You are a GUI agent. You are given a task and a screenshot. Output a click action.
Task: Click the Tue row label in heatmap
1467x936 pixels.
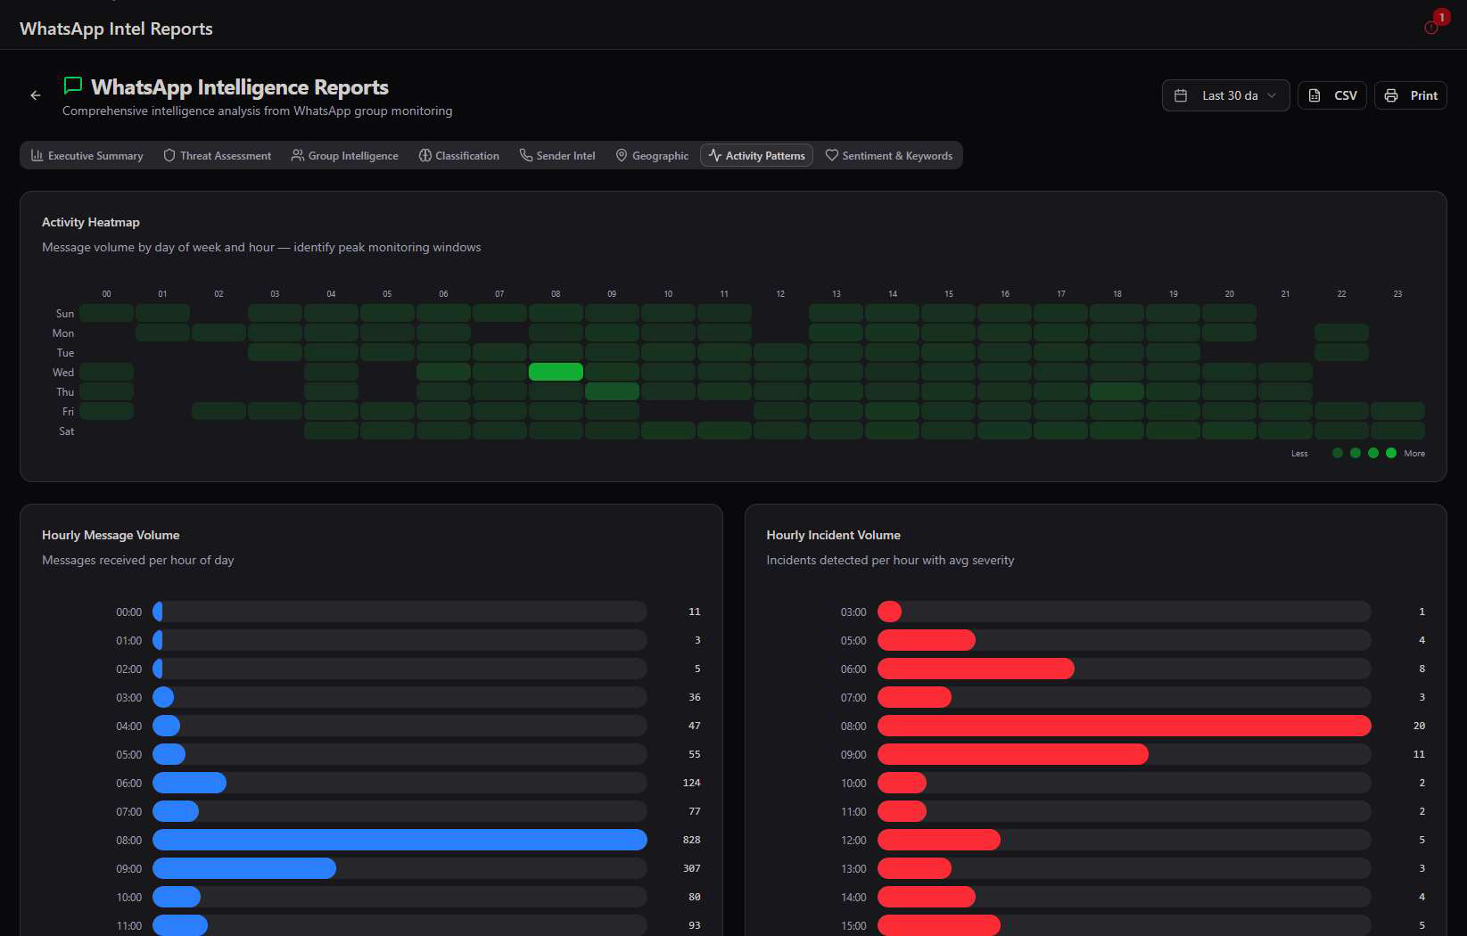[66, 353]
